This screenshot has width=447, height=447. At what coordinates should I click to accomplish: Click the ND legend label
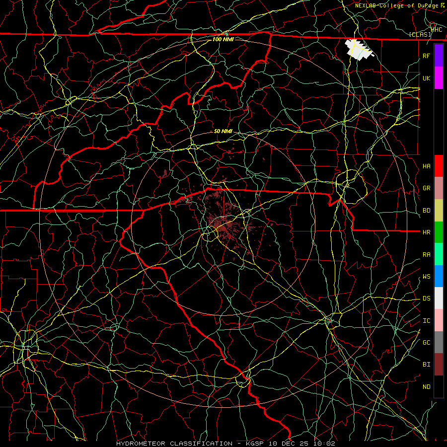pyautogui.click(x=427, y=386)
